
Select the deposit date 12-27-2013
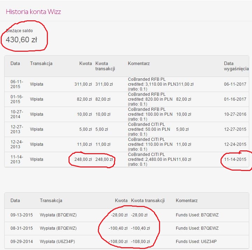pyautogui.click(x=17, y=129)
